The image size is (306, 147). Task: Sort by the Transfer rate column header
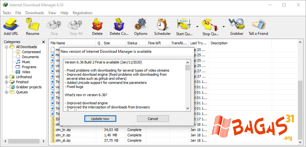(179, 43)
